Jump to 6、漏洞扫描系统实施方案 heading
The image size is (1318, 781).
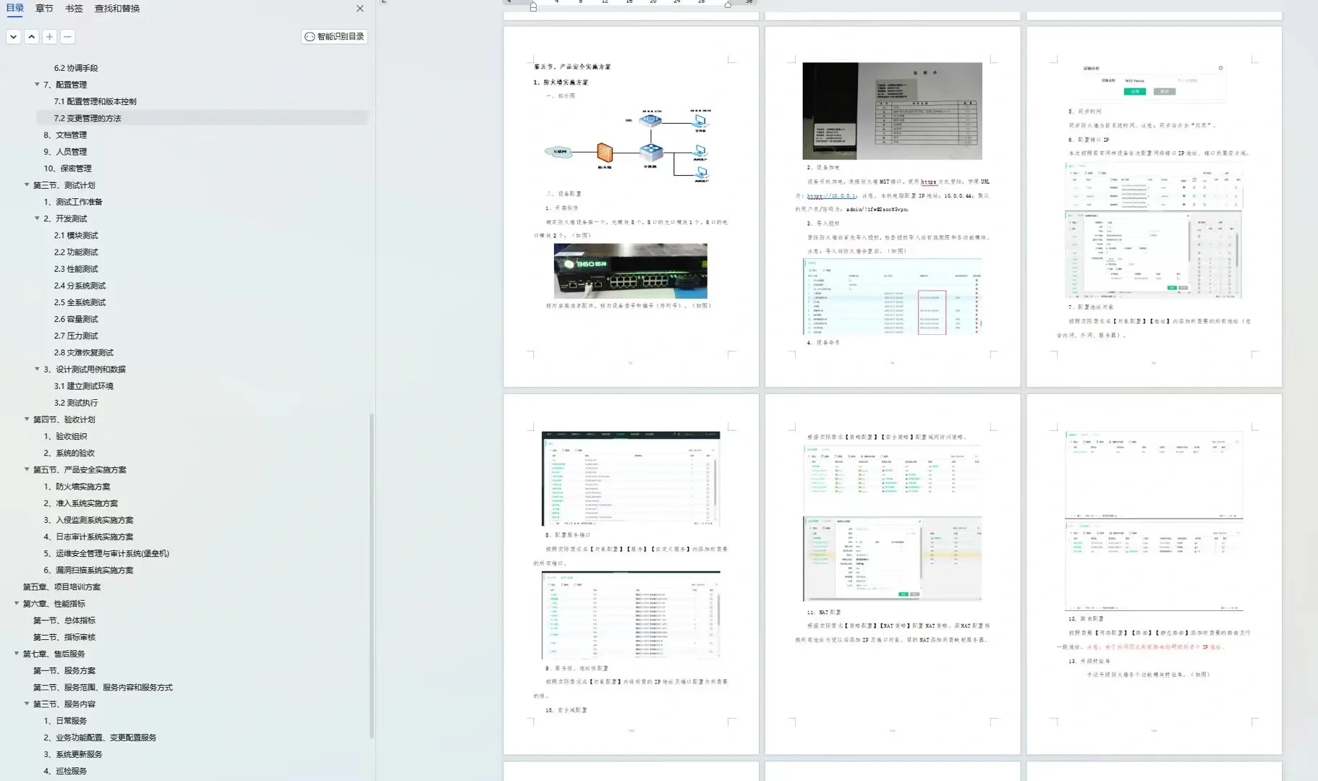(88, 571)
